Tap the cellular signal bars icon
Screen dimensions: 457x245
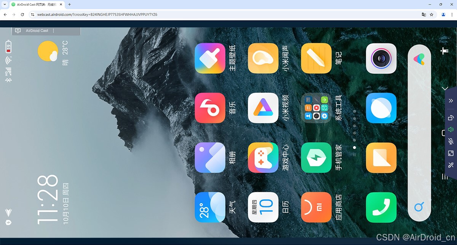(x=8, y=71)
